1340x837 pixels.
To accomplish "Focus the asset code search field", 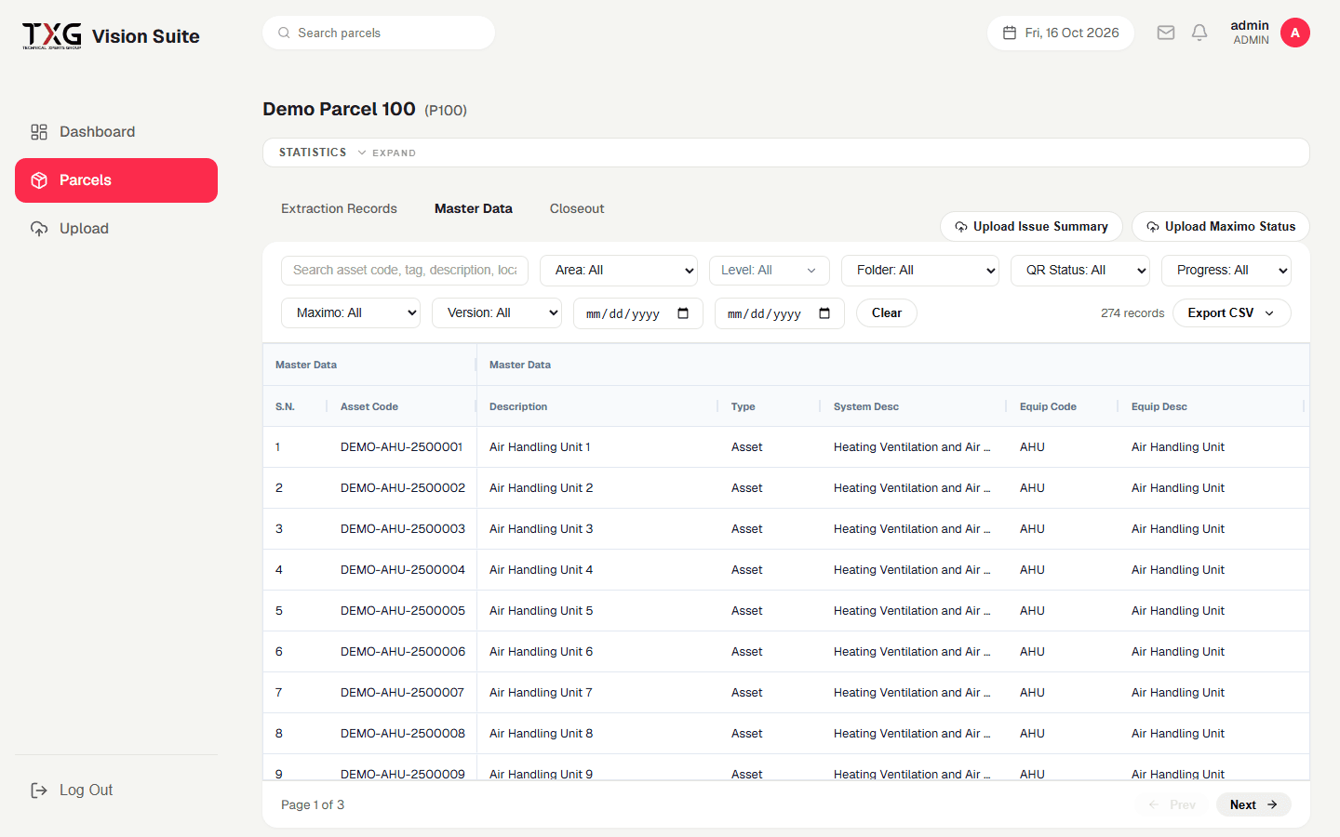I will coord(405,271).
